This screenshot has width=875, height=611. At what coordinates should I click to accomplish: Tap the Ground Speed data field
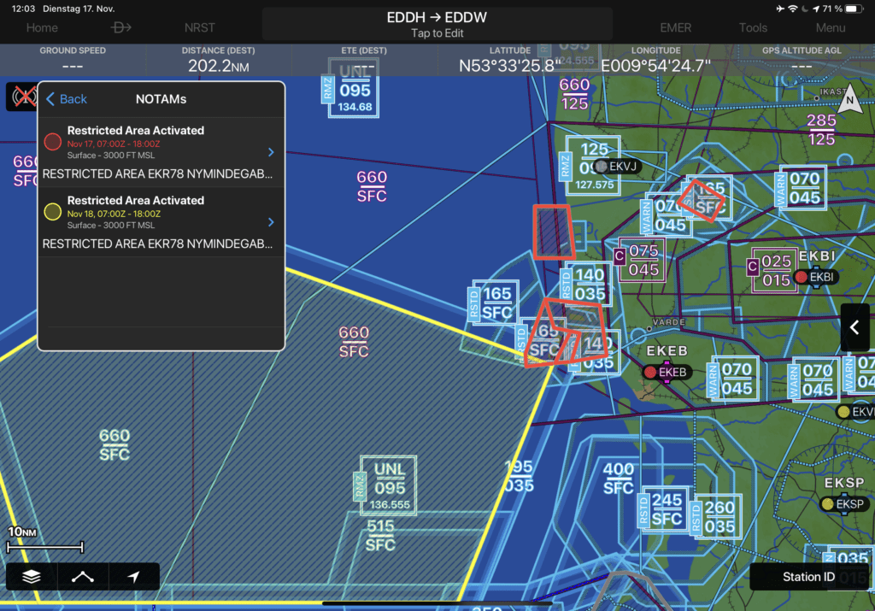73,59
